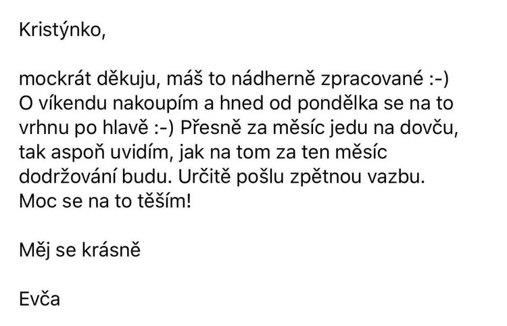Image resolution: width=507 pixels, height=326 pixels.
Task: Click the greeting "Kristýnko," at the top
Action: click(62, 33)
